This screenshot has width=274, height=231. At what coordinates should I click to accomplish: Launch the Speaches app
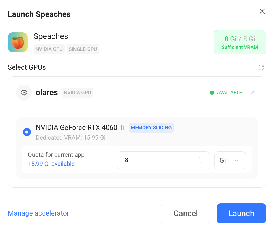pyautogui.click(x=241, y=213)
